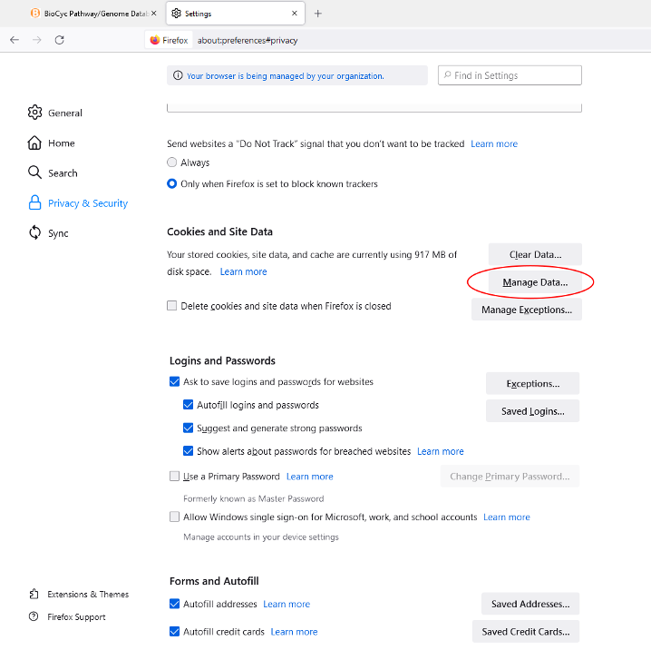Click the Firefox Support help icon
The image size is (651, 650).
coord(34,616)
